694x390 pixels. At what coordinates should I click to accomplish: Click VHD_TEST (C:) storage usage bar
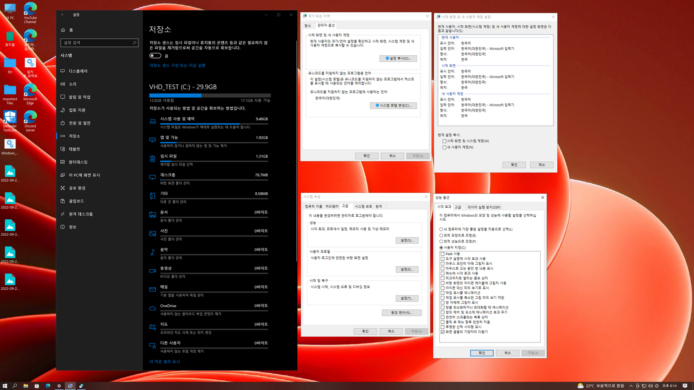click(210, 95)
